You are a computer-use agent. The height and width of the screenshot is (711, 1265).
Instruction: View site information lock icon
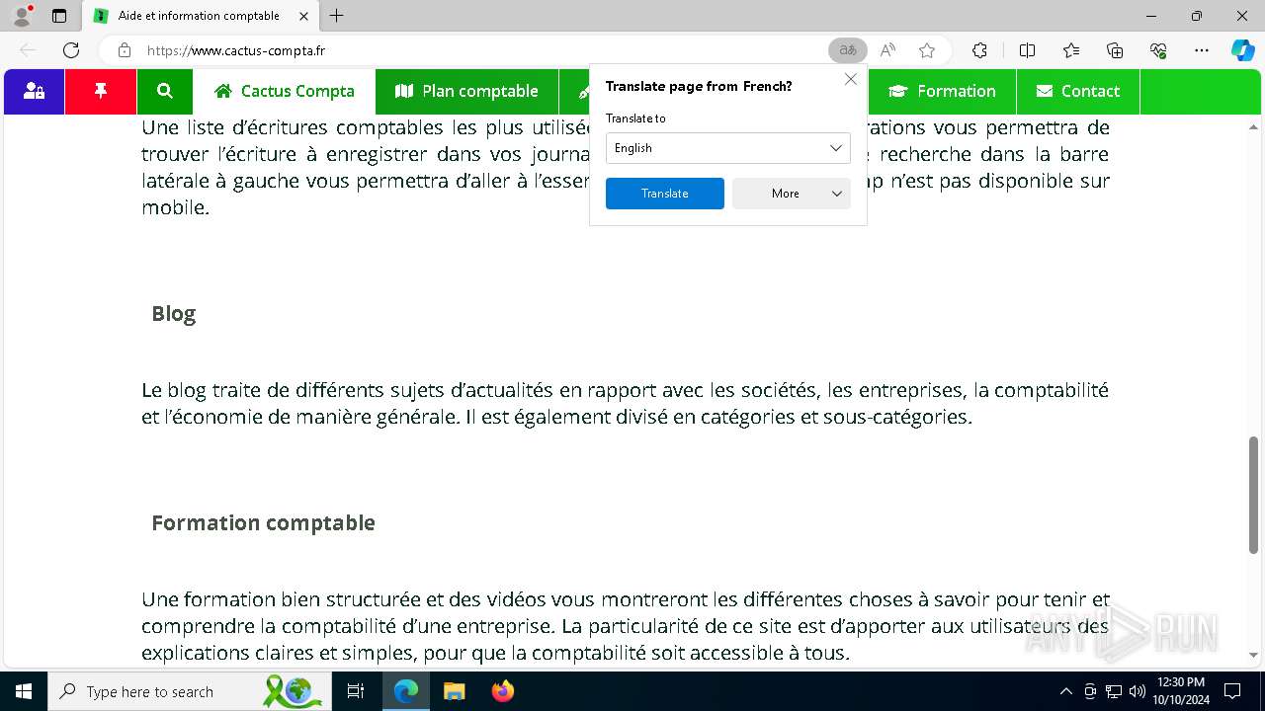click(124, 50)
